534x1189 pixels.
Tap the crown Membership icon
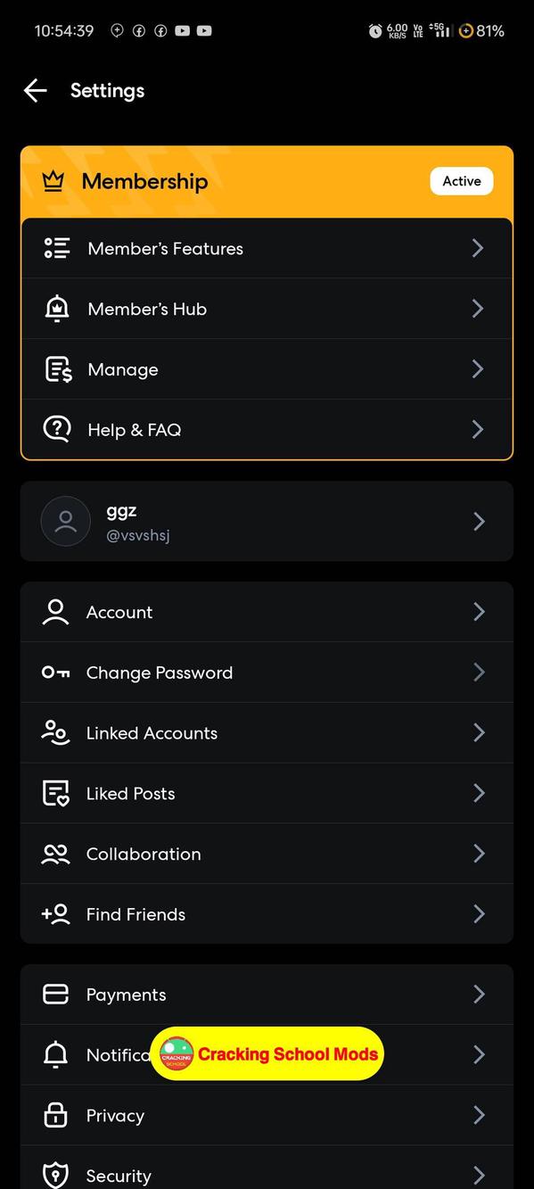click(x=53, y=180)
